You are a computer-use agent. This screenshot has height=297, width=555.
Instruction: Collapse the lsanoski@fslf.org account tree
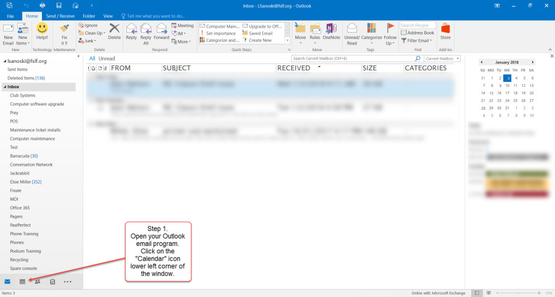pos(4,61)
